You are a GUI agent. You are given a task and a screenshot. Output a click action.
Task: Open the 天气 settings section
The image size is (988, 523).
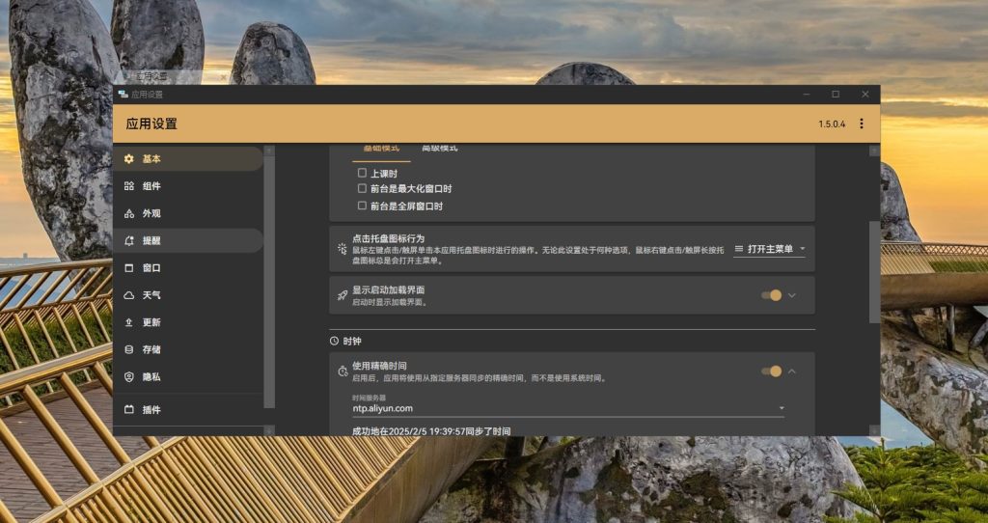(188, 295)
